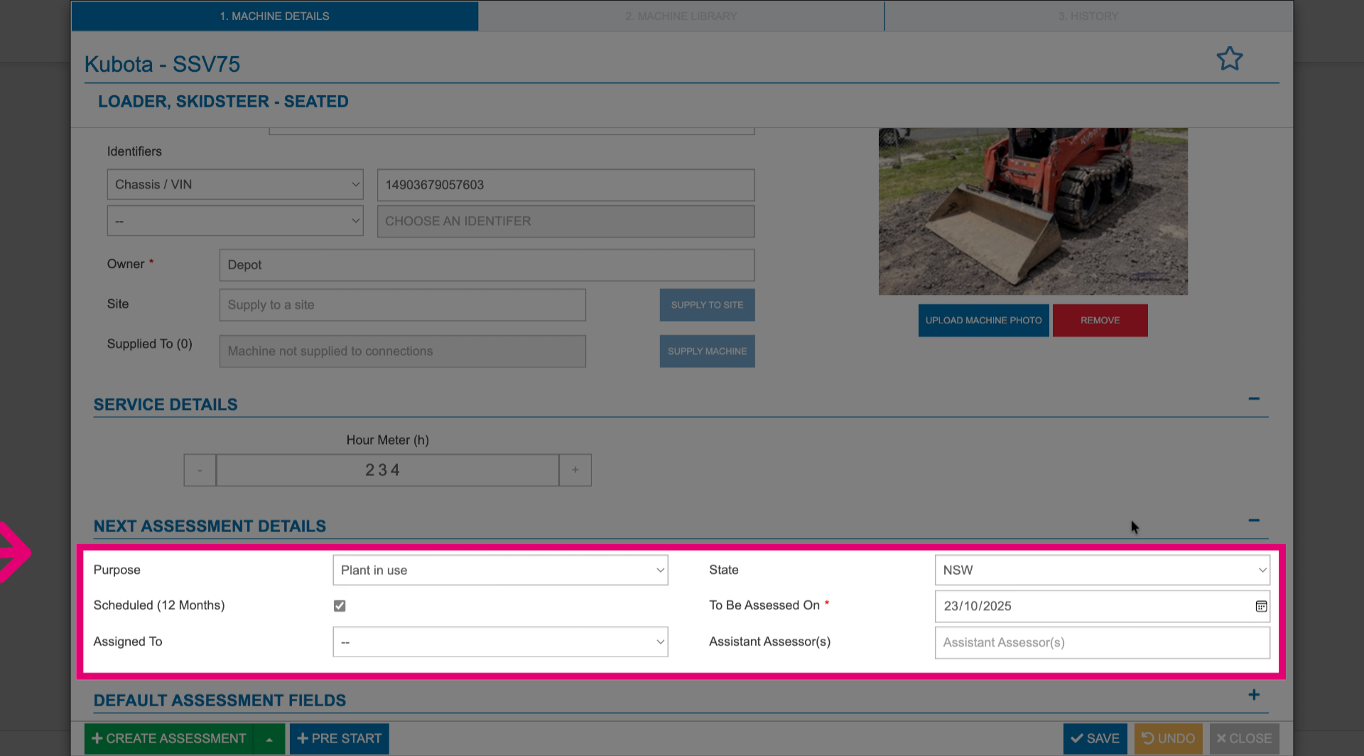Expand Default Assessment Fields section
1364x756 pixels.
pyautogui.click(x=1254, y=695)
